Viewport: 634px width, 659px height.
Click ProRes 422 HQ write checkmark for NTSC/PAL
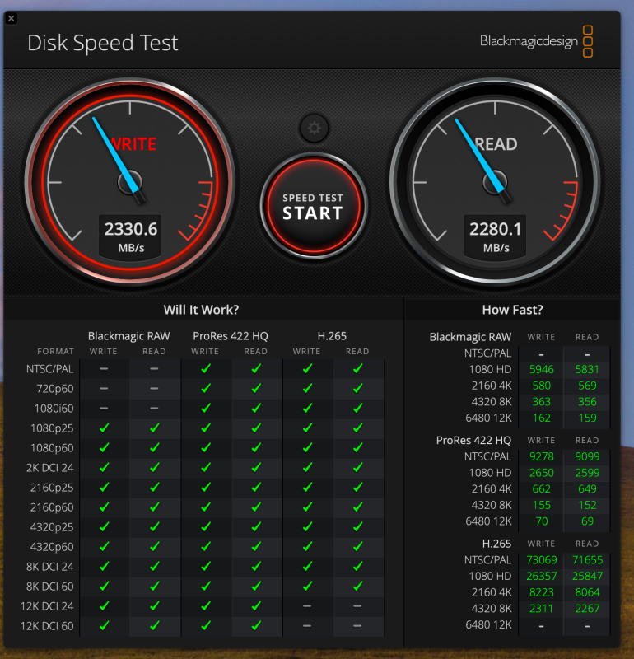click(x=206, y=368)
